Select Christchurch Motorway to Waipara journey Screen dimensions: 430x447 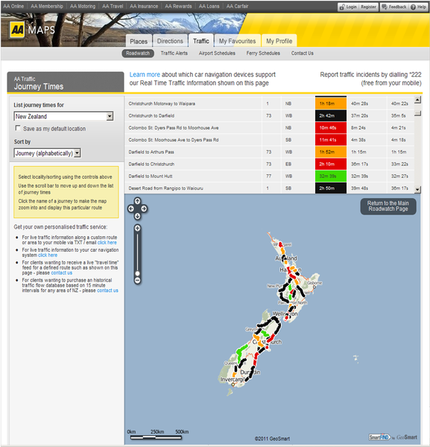point(162,104)
